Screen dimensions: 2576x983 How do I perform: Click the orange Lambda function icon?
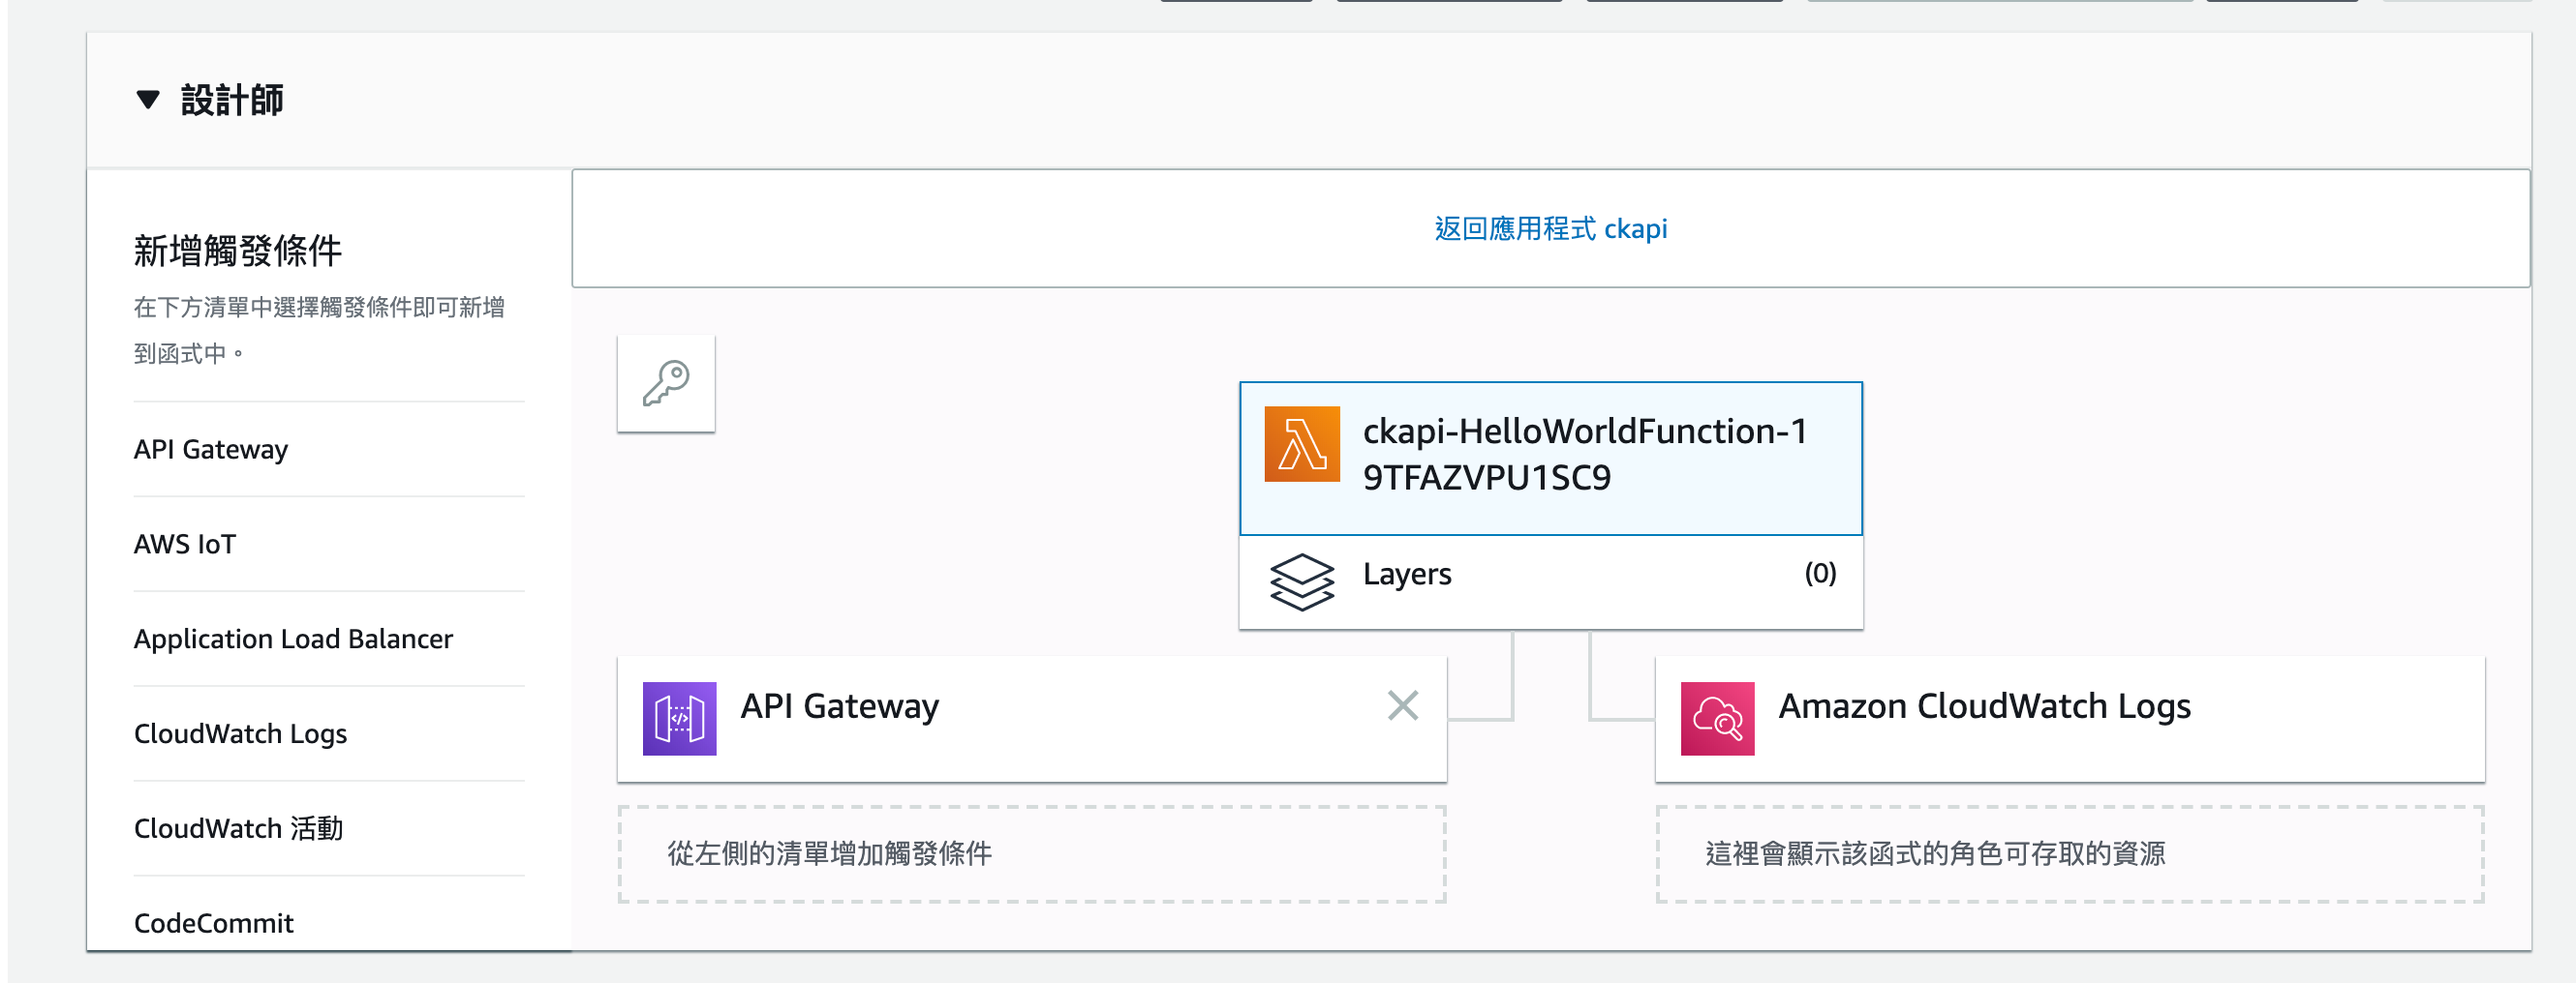click(x=1301, y=443)
